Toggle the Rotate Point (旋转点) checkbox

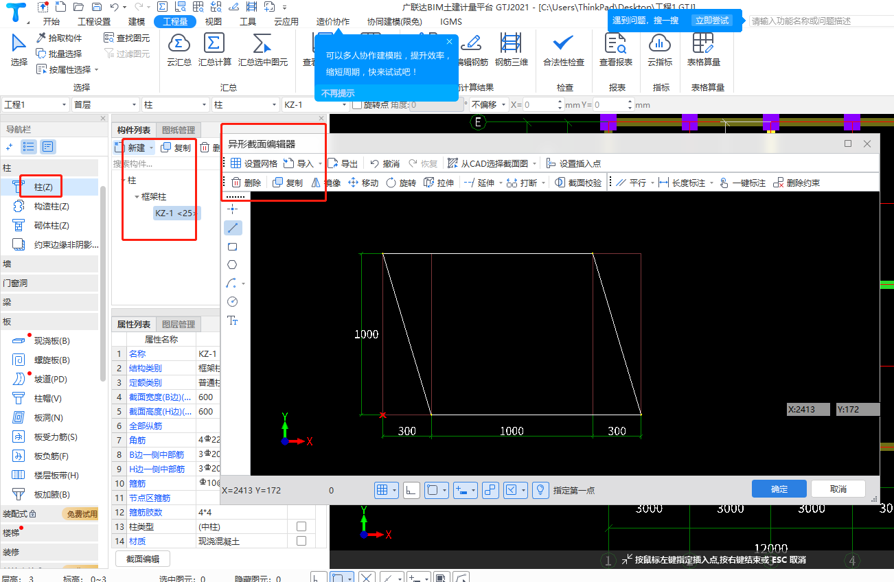click(356, 105)
